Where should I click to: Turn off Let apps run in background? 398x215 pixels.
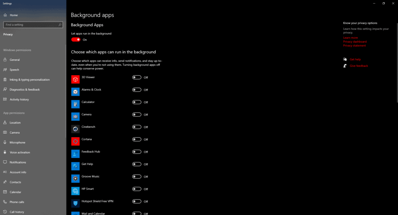click(76, 40)
